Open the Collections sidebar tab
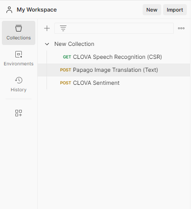The height and width of the screenshot is (209, 191). 19,33
